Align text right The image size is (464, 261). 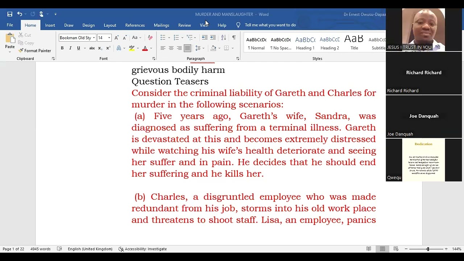click(x=179, y=48)
